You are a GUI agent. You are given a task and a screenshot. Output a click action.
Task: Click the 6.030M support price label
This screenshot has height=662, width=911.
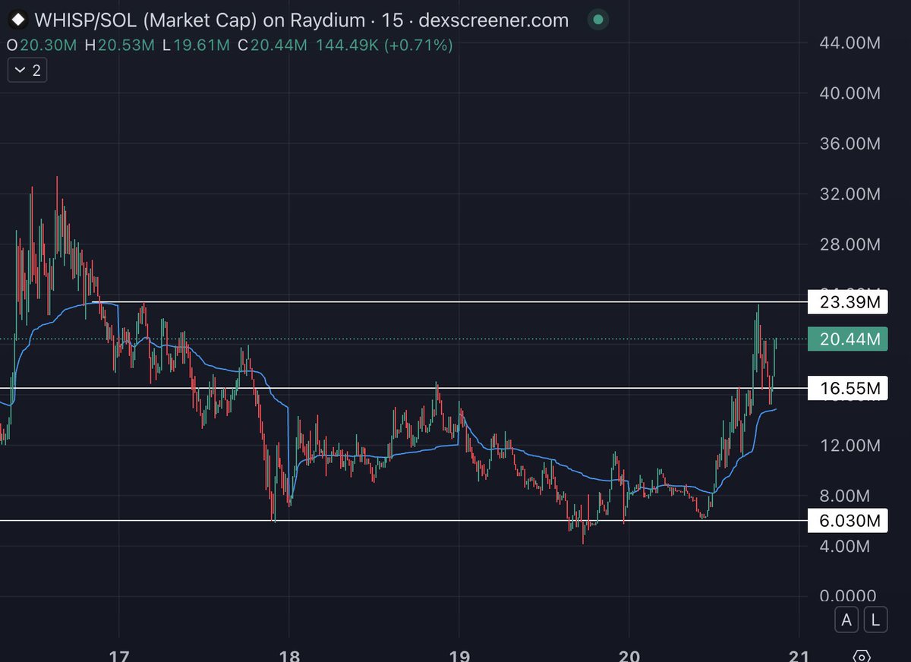coord(848,521)
